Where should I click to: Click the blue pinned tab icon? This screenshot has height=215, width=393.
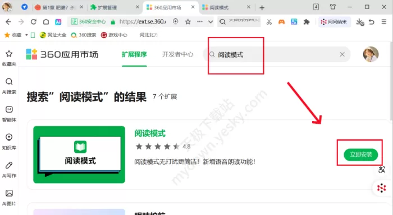[24, 7]
